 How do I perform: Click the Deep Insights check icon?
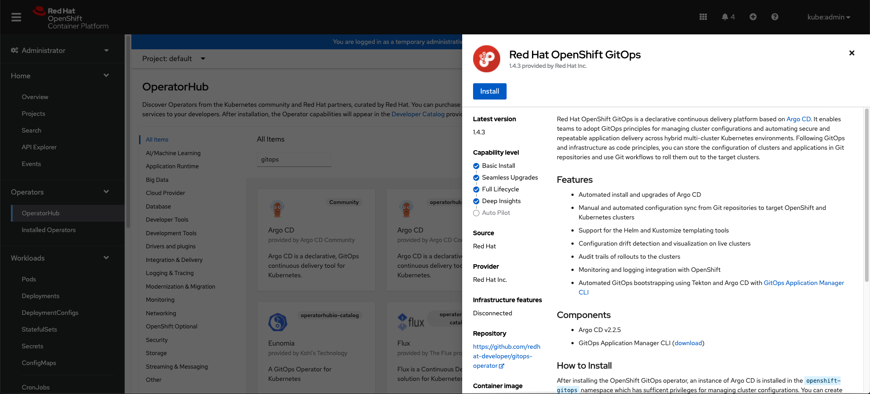pos(476,201)
